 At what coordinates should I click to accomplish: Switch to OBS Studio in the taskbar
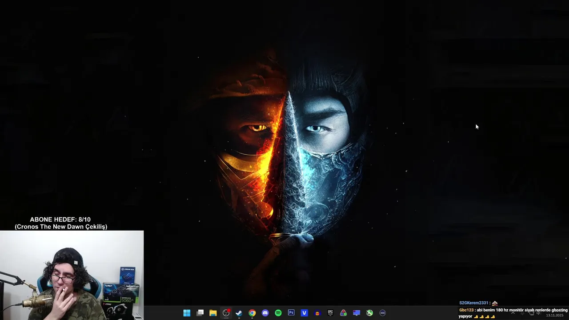point(226,313)
